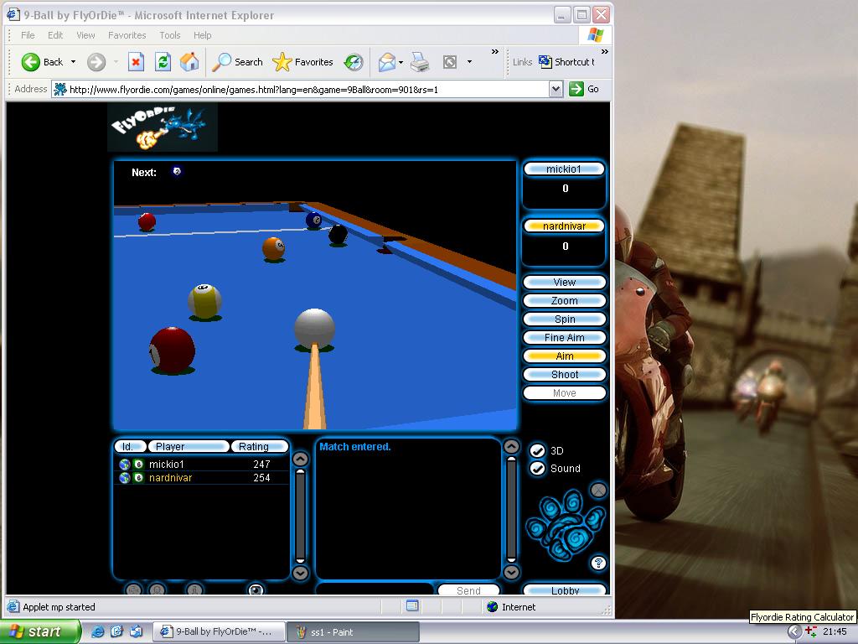
Task: Expand the Back button history dropdown arrow
Action: click(x=74, y=62)
